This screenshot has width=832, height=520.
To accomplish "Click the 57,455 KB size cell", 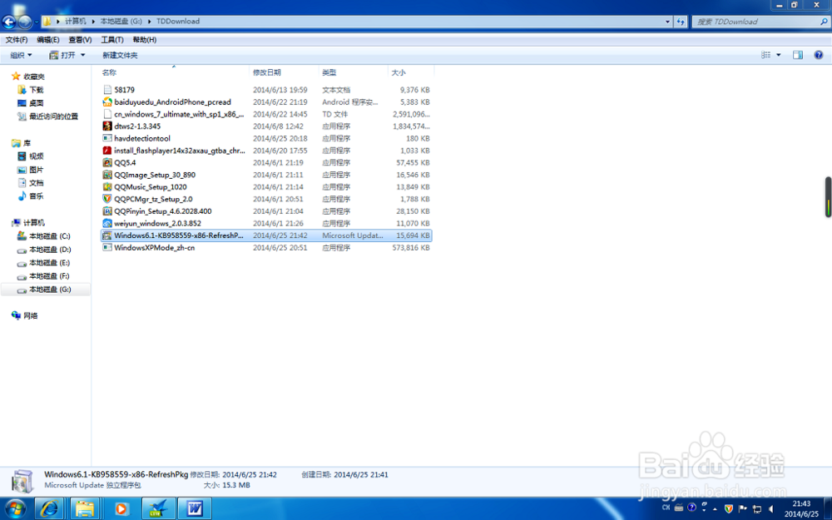I will [x=414, y=163].
